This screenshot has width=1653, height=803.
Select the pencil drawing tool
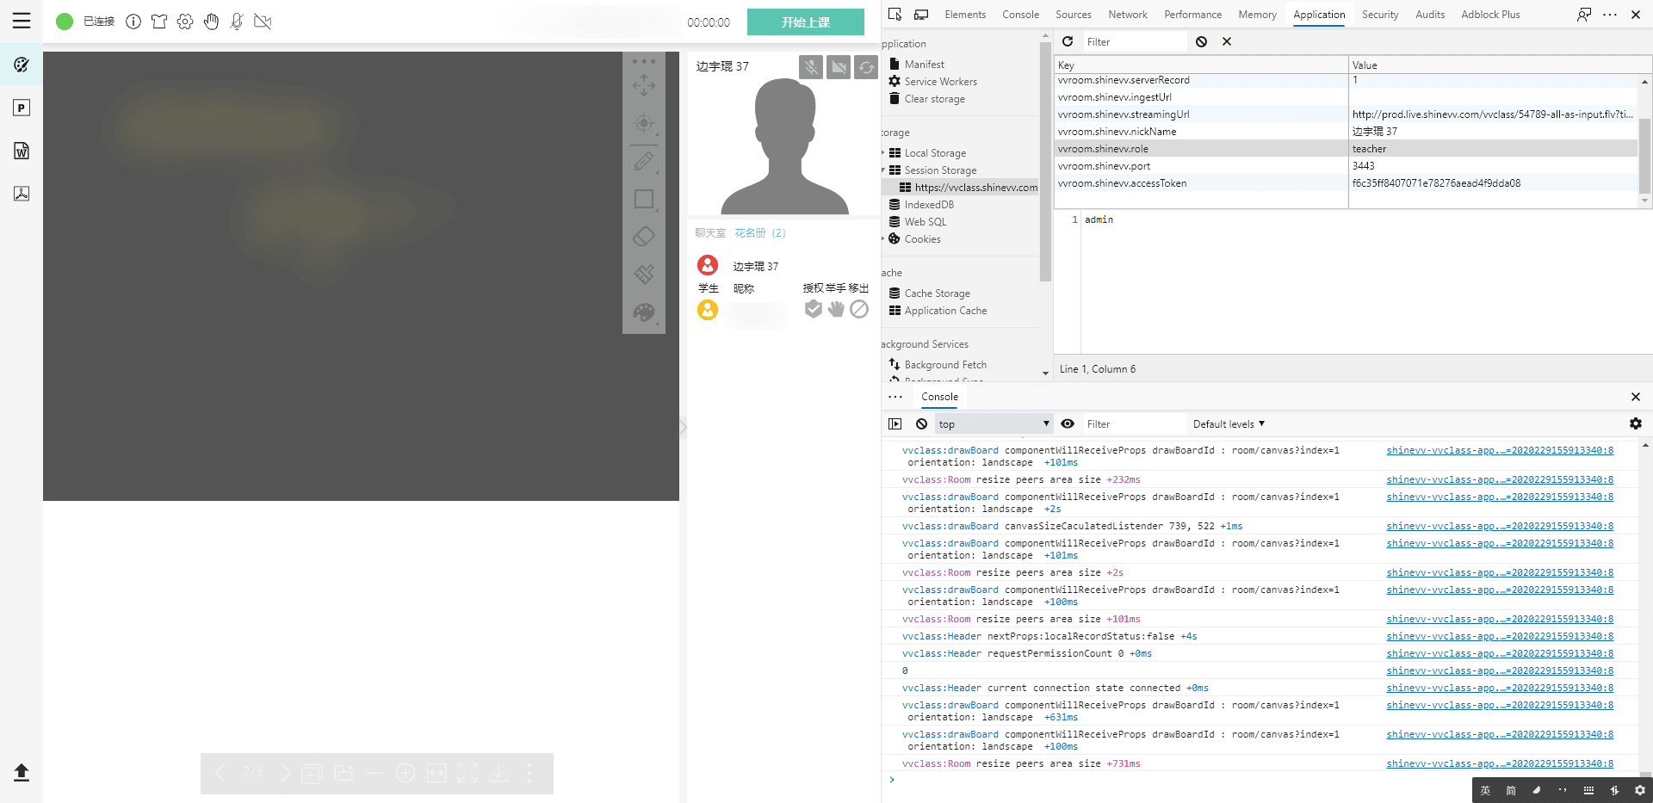click(x=643, y=161)
